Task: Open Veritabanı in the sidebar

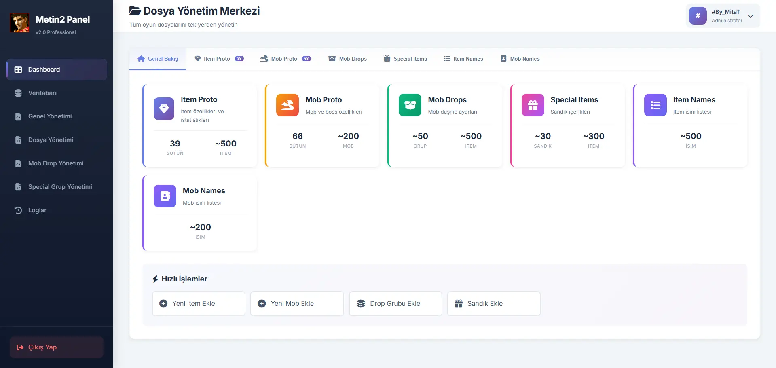Action: coord(43,93)
